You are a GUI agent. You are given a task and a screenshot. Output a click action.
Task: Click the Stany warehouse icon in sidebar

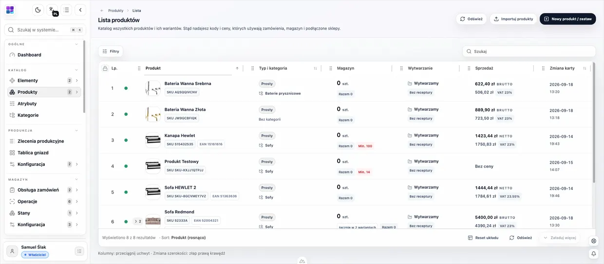click(13, 213)
